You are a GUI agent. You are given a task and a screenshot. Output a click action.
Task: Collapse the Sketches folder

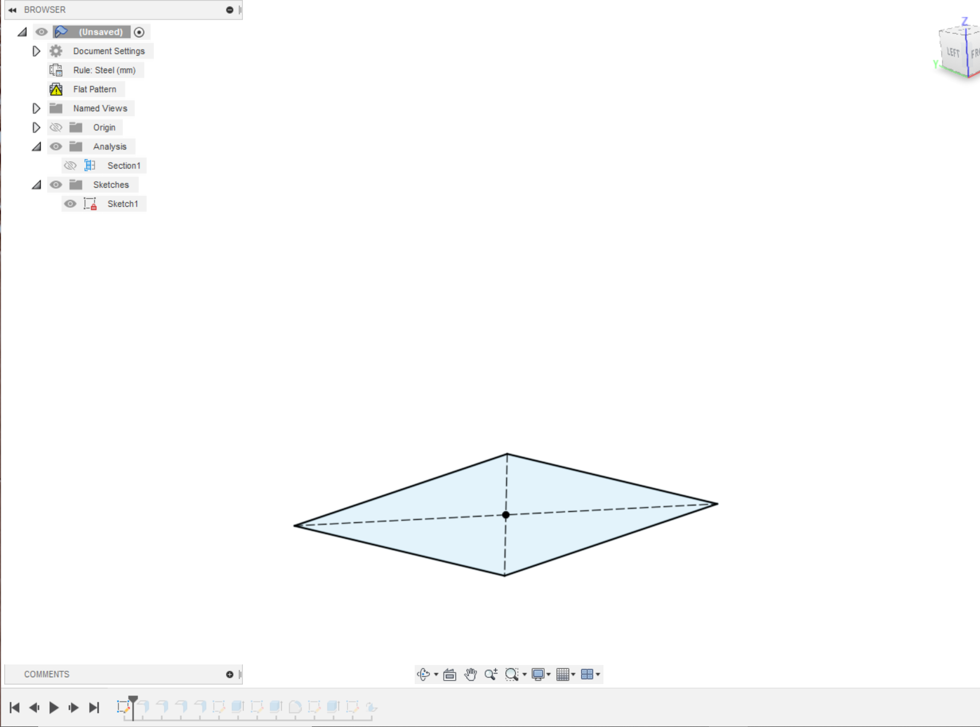36,185
